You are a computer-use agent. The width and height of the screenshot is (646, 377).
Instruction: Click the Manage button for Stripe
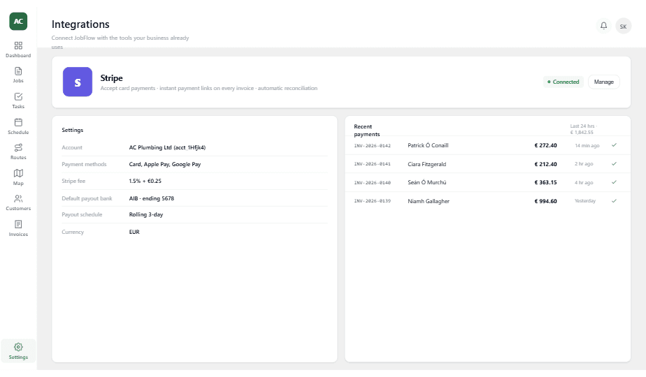603,82
